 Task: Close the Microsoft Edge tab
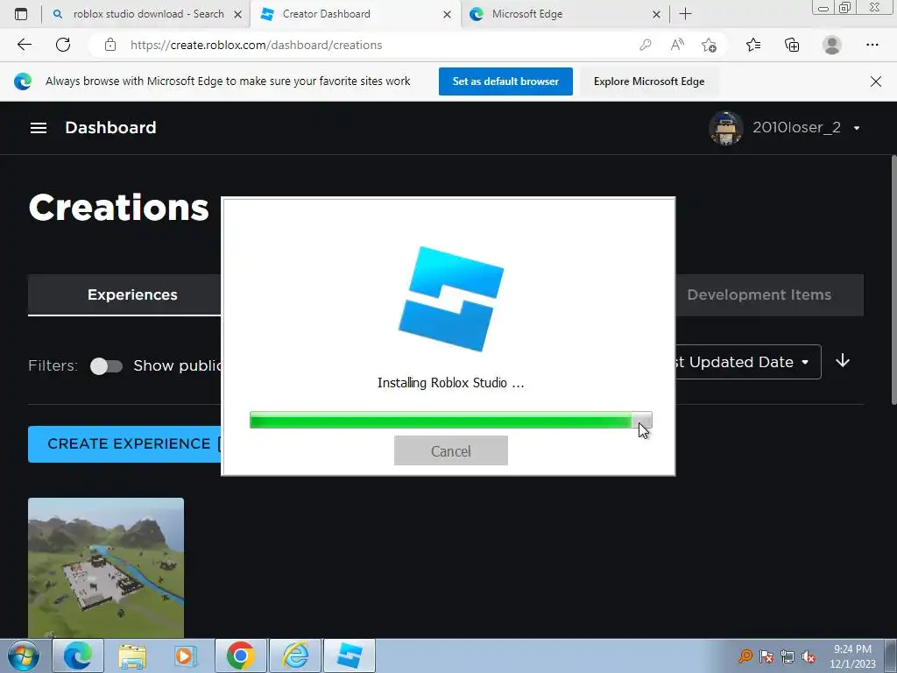coord(656,15)
